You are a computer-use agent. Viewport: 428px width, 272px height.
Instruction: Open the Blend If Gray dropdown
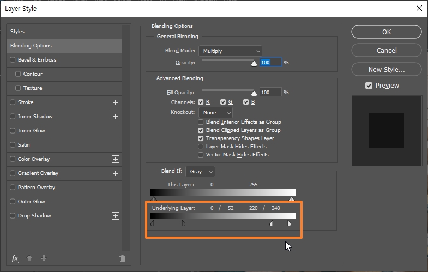200,172
